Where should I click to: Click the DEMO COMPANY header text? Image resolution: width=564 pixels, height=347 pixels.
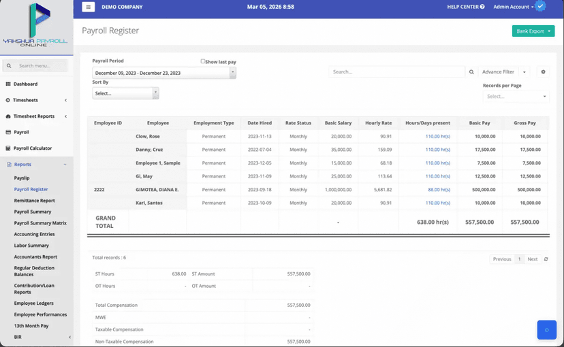[x=122, y=7]
